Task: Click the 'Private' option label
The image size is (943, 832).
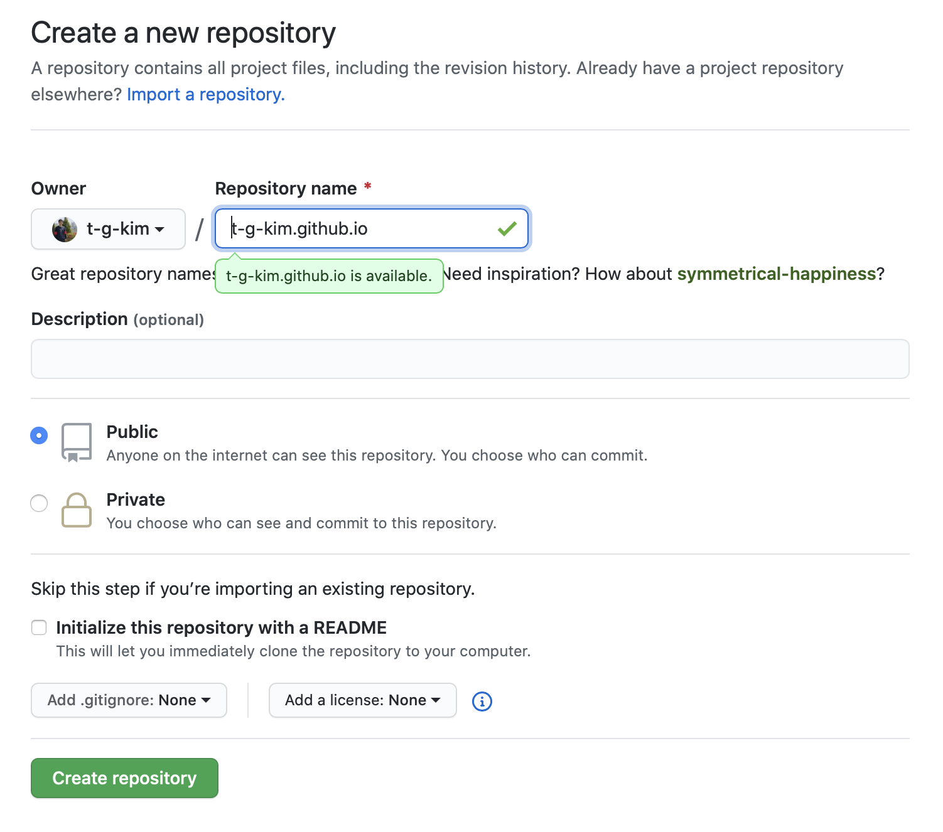Action: coord(136,499)
